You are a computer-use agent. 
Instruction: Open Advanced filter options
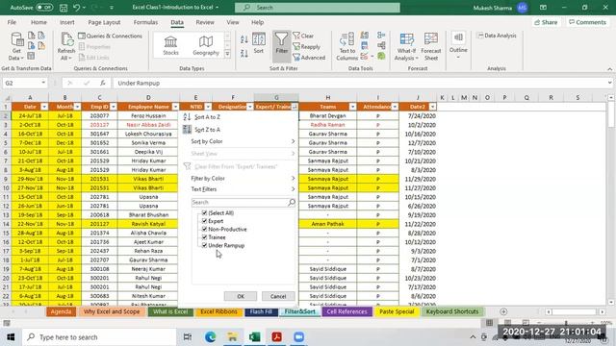click(309, 58)
